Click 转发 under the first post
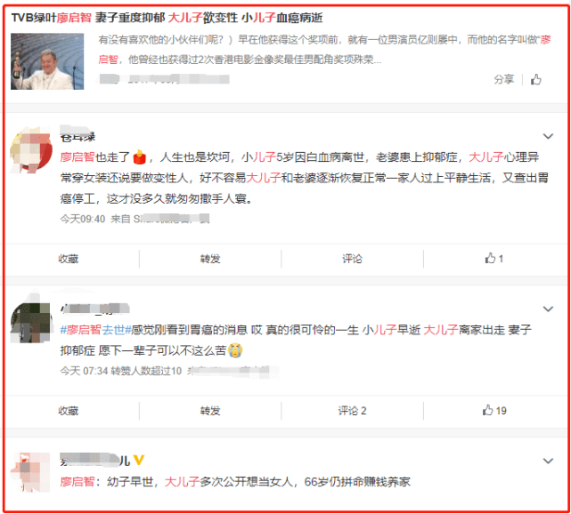 [210, 259]
